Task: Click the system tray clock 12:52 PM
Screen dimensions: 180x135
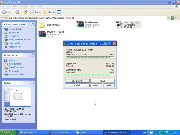Action: click(x=173, y=132)
